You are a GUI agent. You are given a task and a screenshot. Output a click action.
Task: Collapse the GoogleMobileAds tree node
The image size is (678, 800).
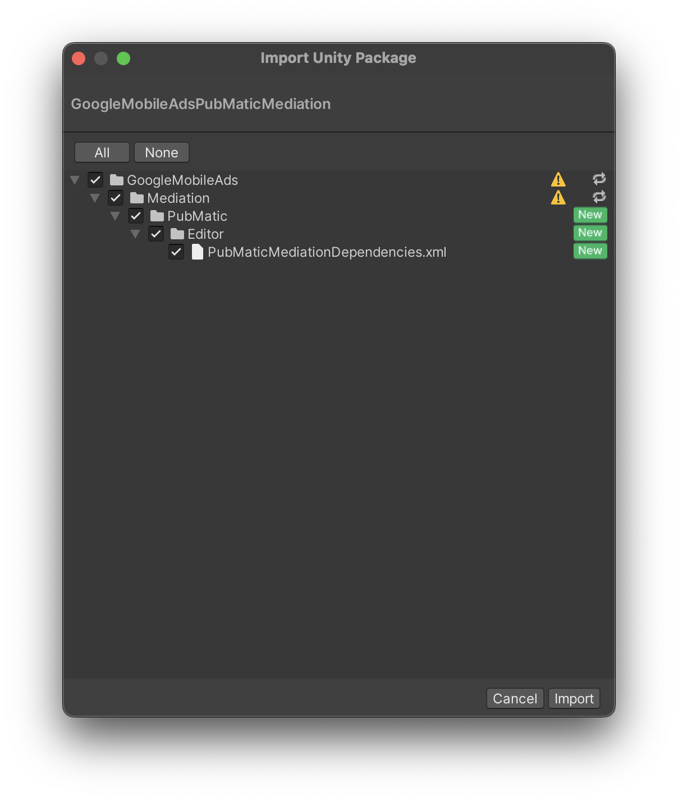pyautogui.click(x=75, y=179)
